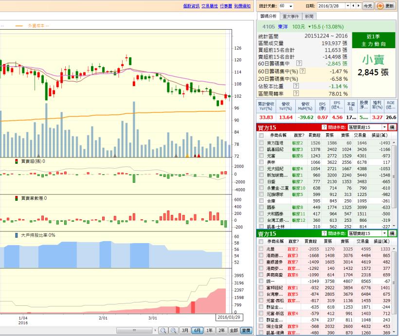Zoom out the chart with magnifier minus

[x=163, y=331]
